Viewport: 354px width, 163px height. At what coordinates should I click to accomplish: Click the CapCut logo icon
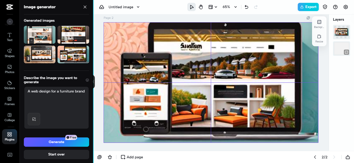coord(9,7)
